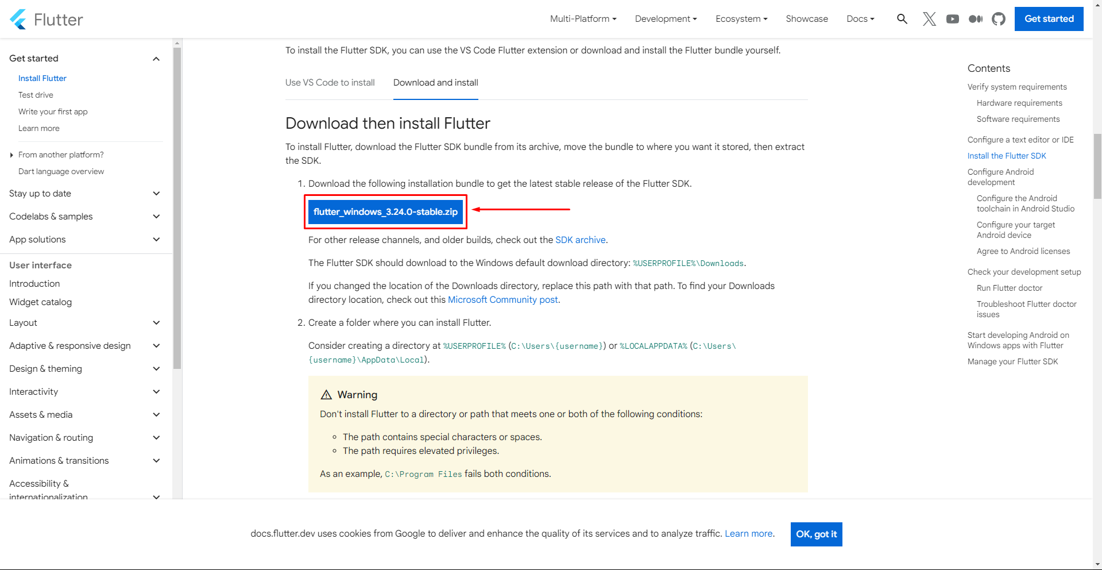The width and height of the screenshot is (1102, 570).
Task: Follow the Microsoft Community post link
Action: (502, 300)
